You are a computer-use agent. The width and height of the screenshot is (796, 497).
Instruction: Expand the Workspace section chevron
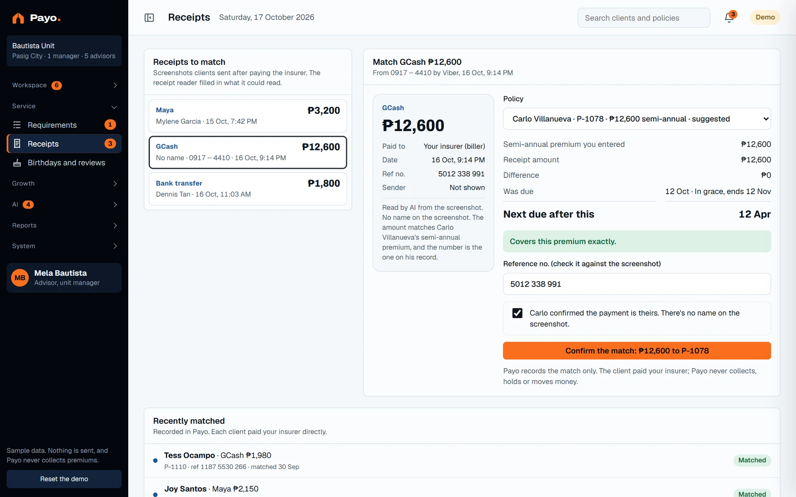115,85
